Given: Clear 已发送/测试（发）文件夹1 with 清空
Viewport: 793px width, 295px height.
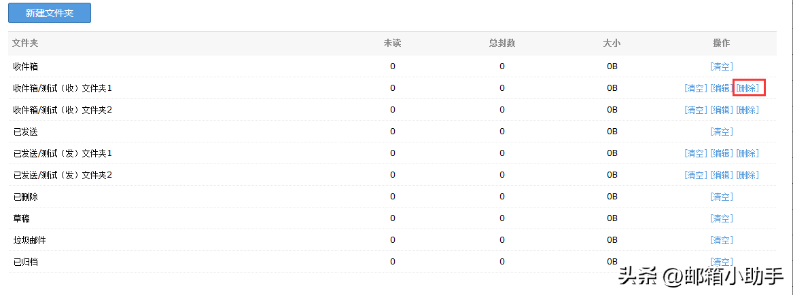Looking at the screenshot, I should coord(696,153).
